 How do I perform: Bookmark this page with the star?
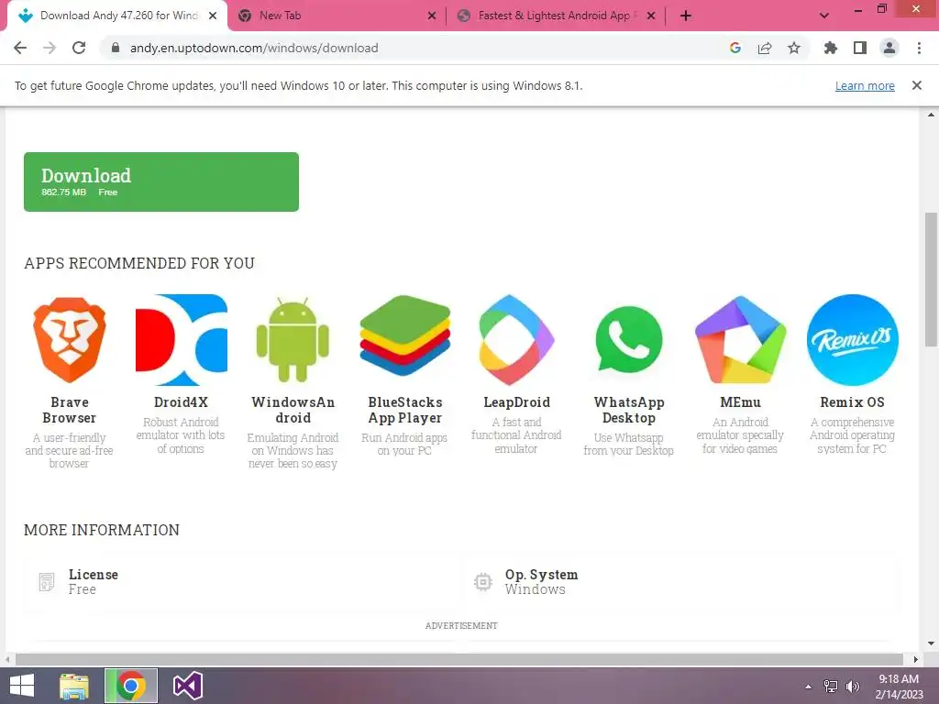coord(794,48)
